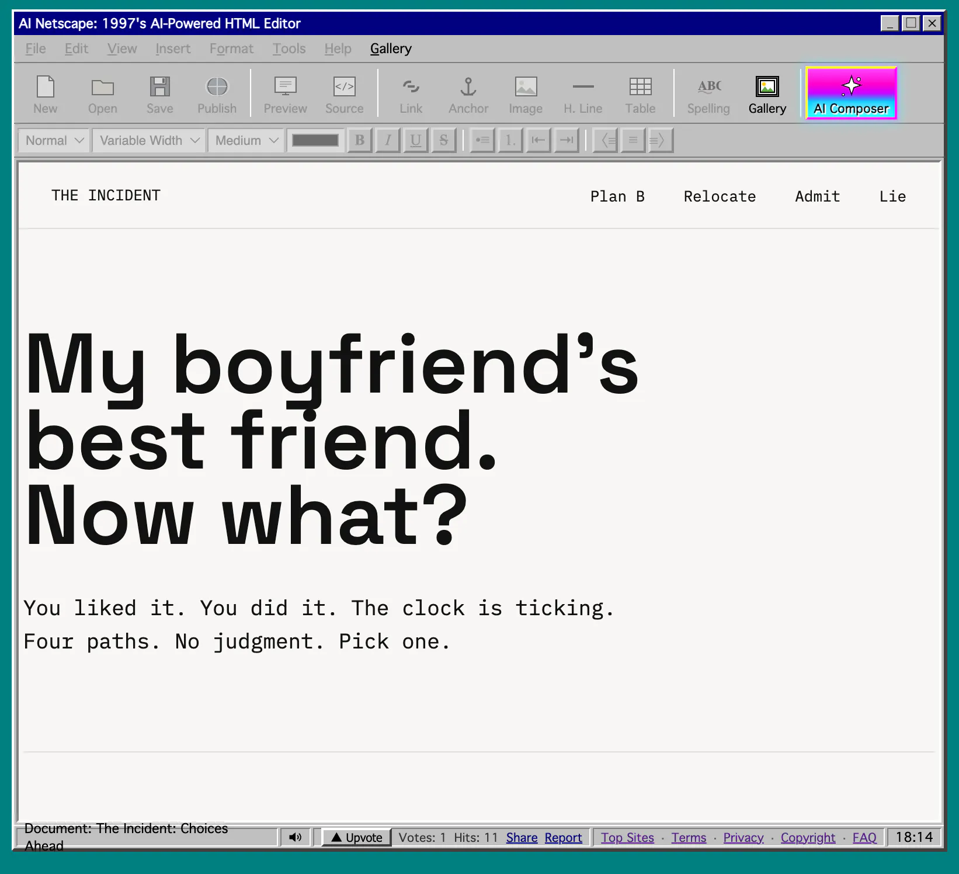The image size is (959, 874).
Task: Open a file with the Open icon
Action: (102, 95)
